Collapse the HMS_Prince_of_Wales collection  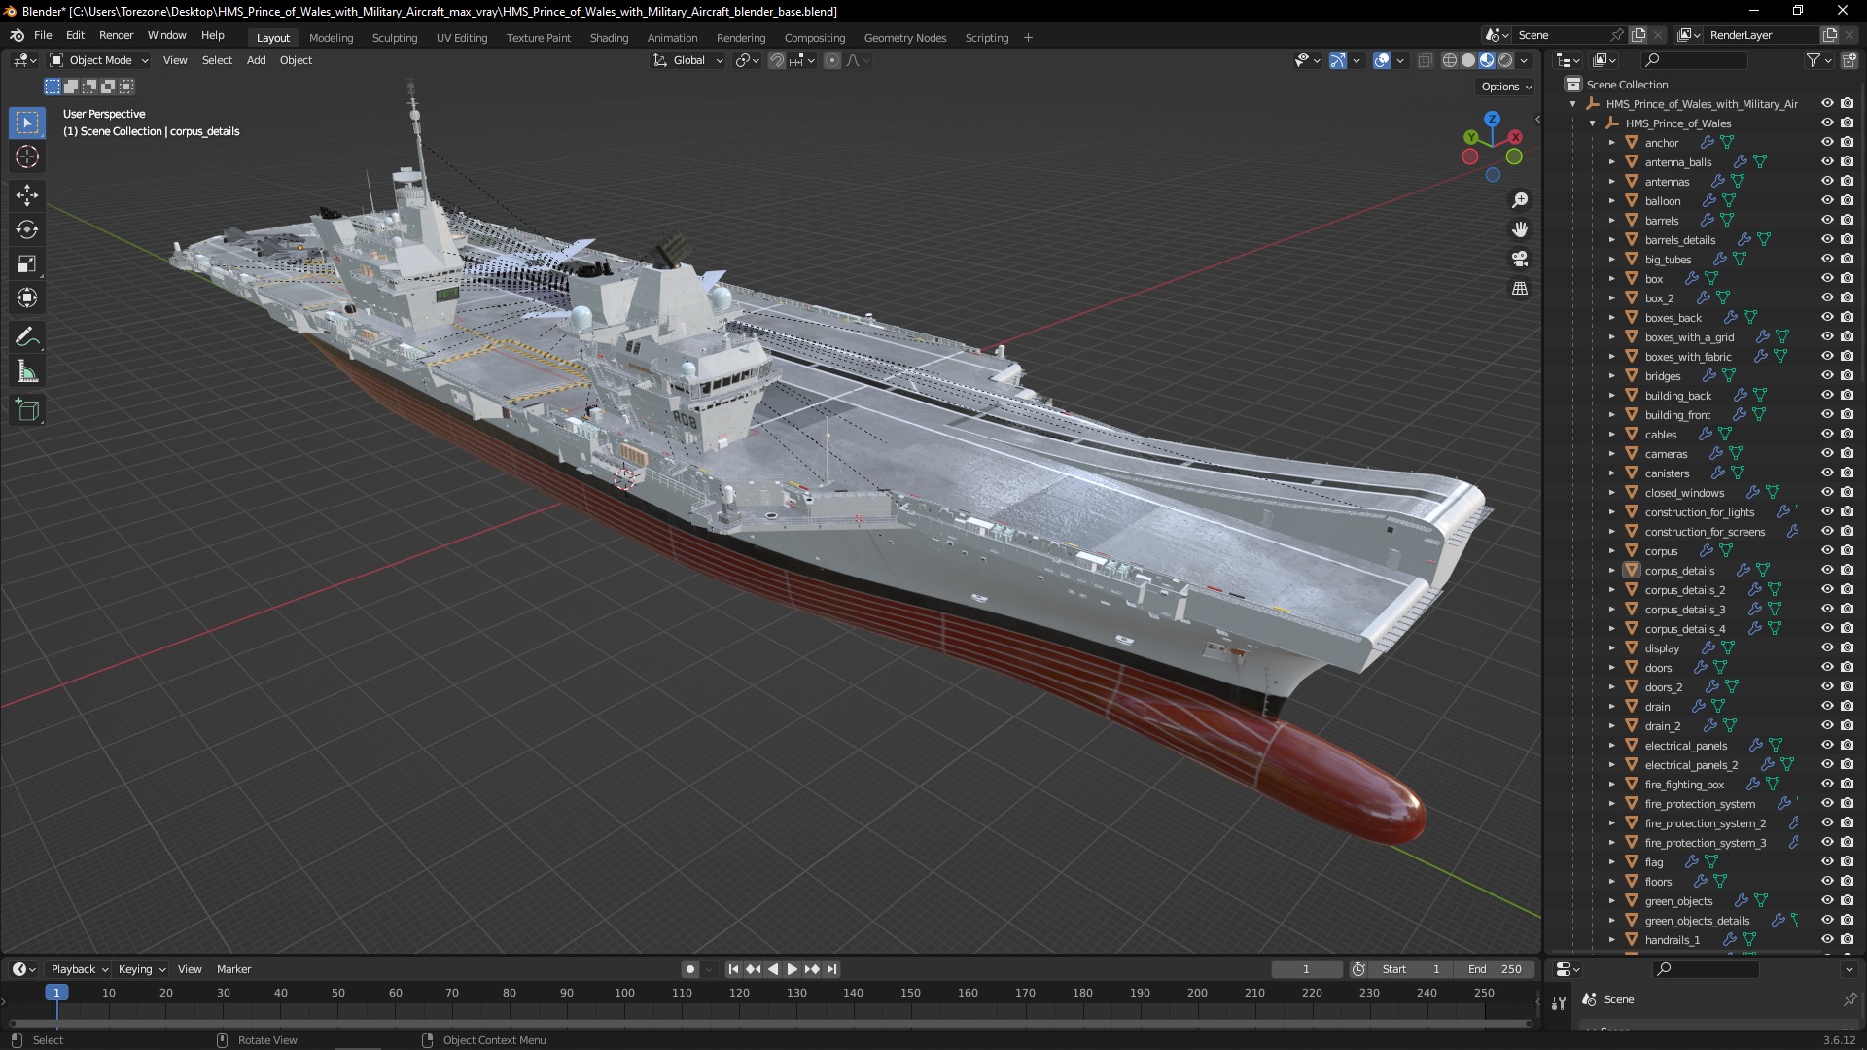pyautogui.click(x=1592, y=123)
